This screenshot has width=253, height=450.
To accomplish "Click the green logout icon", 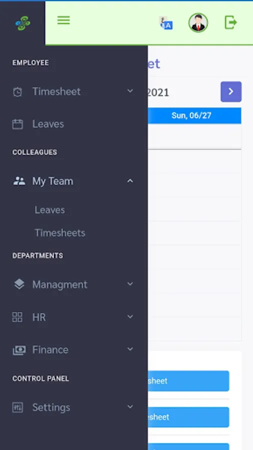I will coord(231,22).
